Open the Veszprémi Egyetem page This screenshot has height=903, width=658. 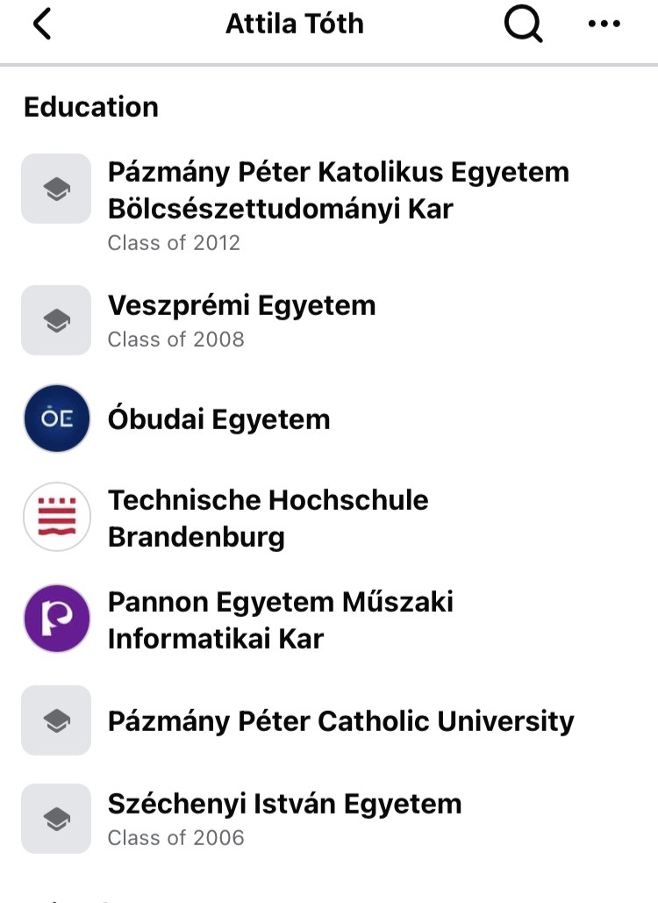tap(241, 305)
